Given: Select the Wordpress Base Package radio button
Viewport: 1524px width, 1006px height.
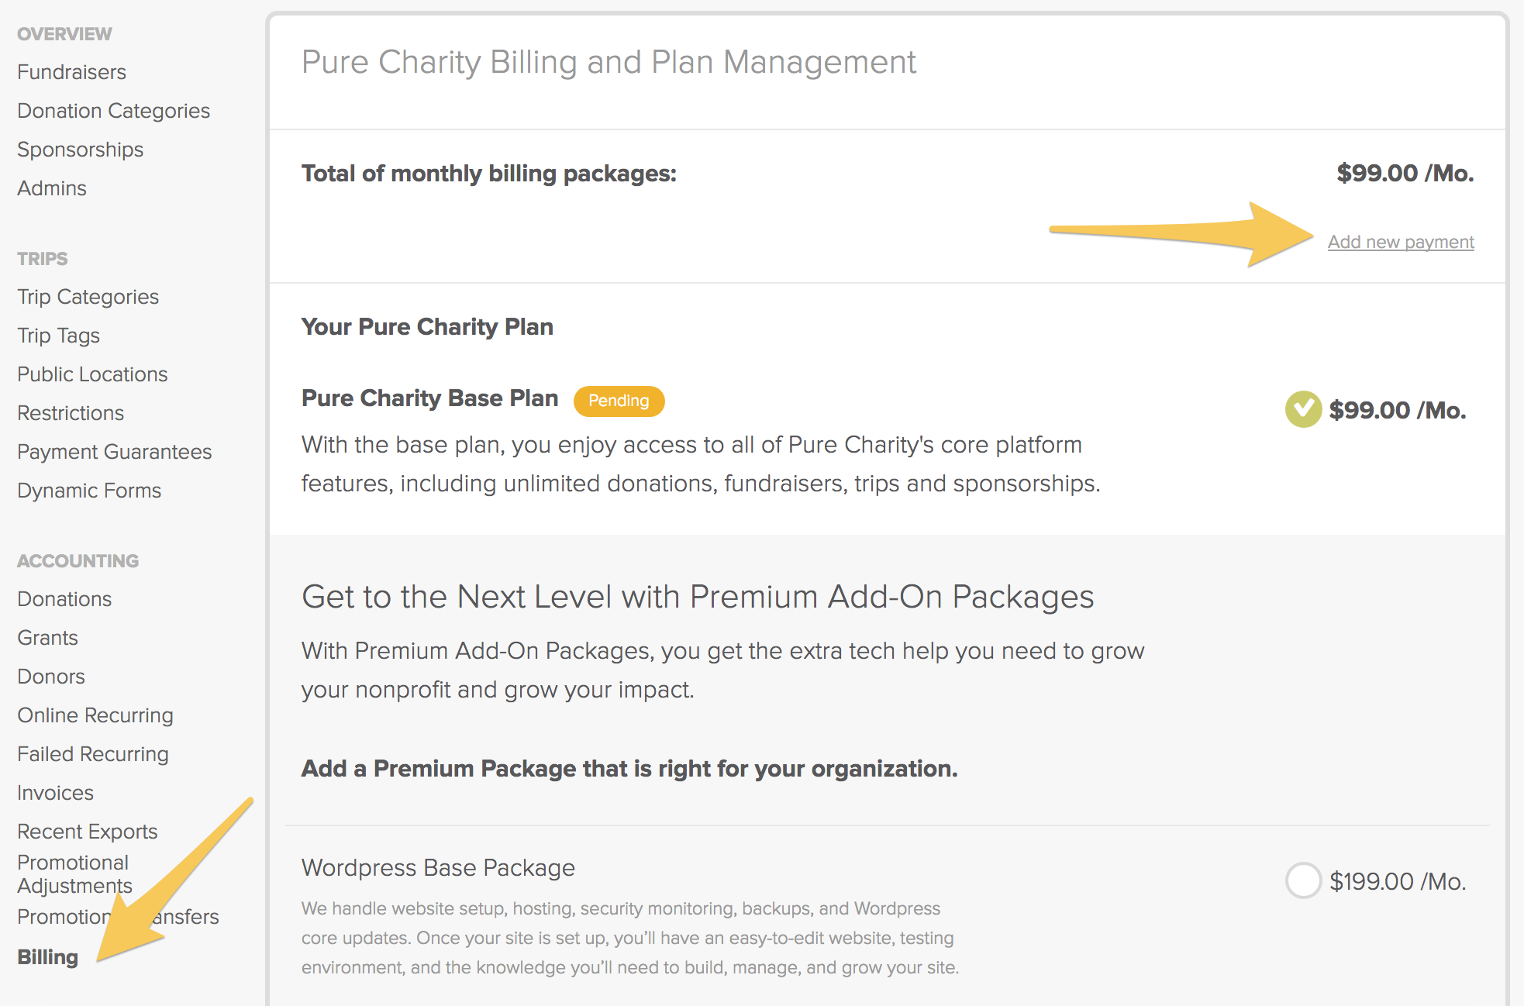Looking at the screenshot, I should 1303,880.
